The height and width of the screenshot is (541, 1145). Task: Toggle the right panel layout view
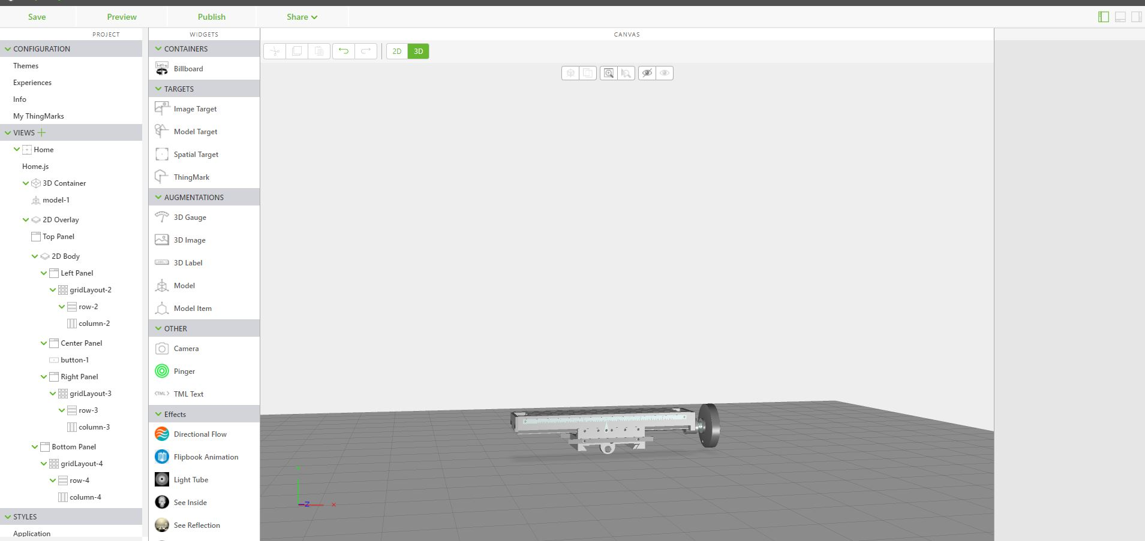[x=1135, y=16]
